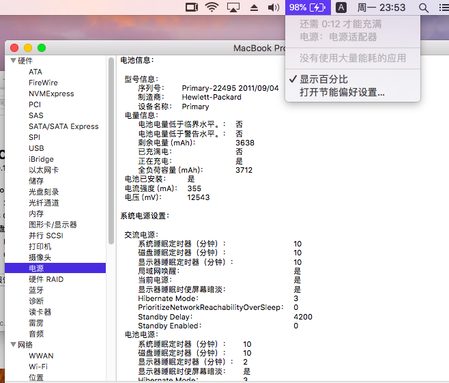The width and height of the screenshot is (449, 383).
Task: Collapse the 硬件 section triangle
Action: (x=13, y=61)
